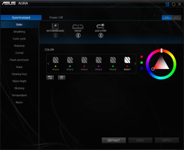184x150 pixels.
Task: Click the blue link-sync icon in title bar
Action: 167,4
